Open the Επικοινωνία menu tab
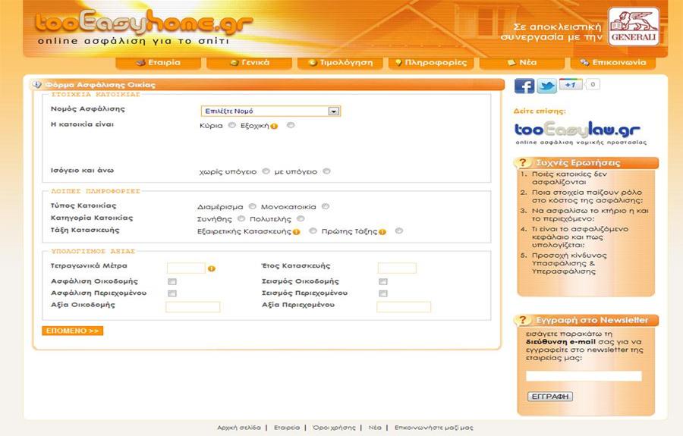 point(613,63)
